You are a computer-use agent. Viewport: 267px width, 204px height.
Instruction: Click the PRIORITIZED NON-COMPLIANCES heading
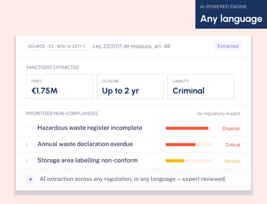pyautogui.click(x=62, y=114)
